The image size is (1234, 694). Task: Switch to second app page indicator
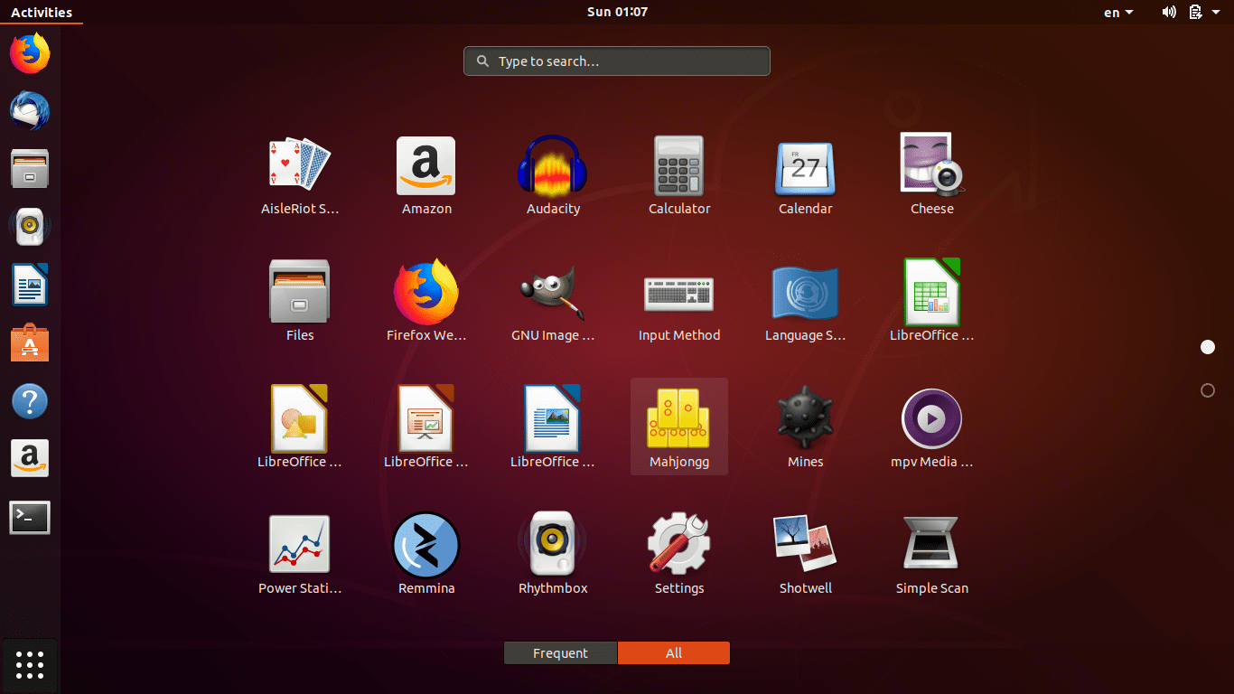point(1208,390)
